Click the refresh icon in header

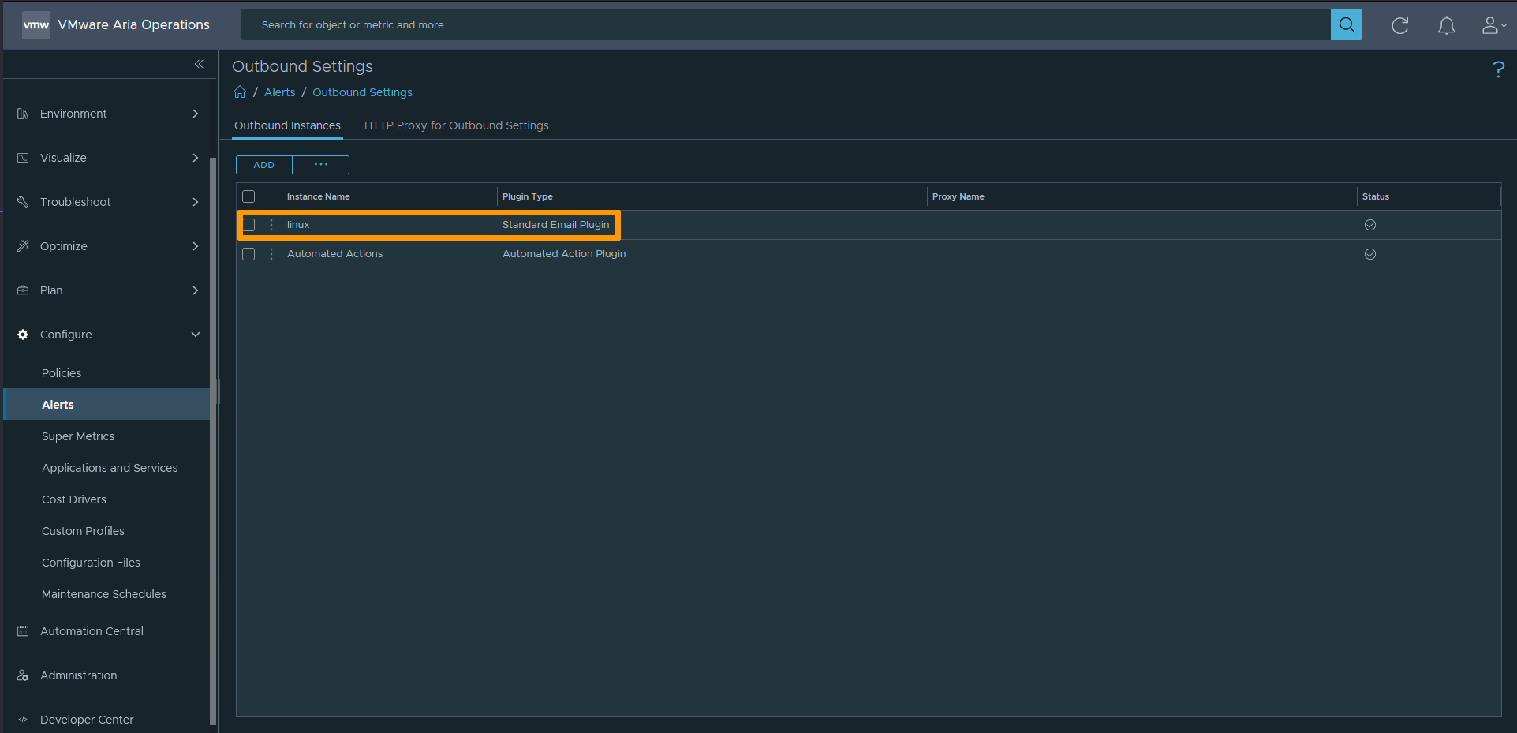point(1399,25)
